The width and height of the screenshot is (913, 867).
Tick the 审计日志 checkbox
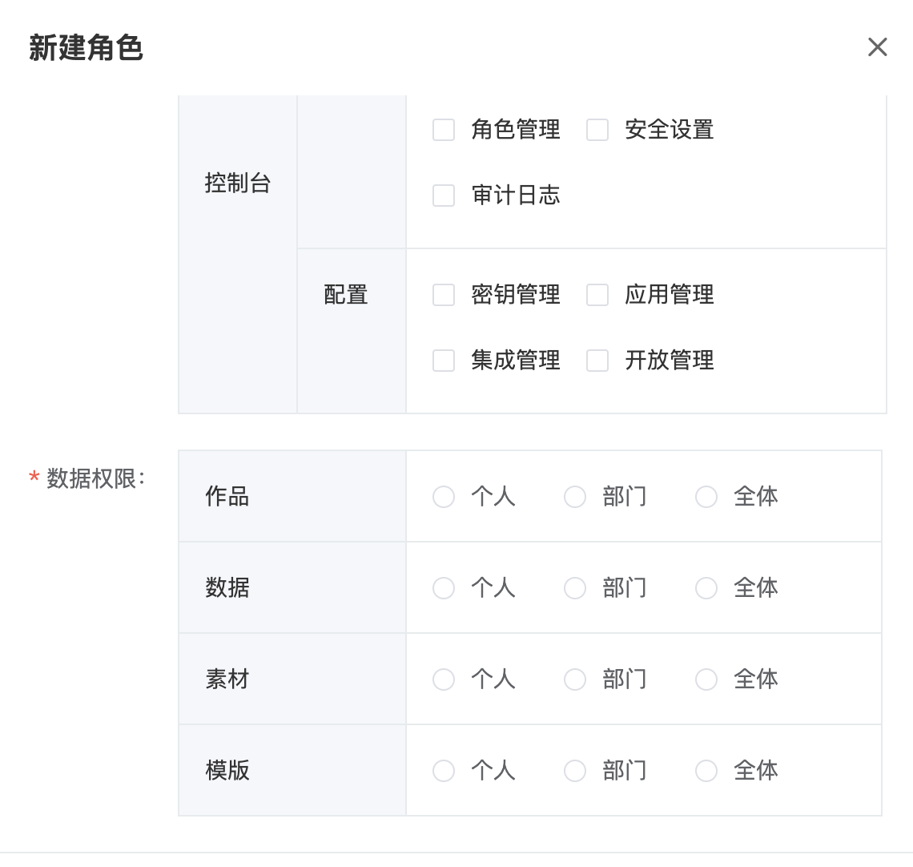pyautogui.click(x=444, y=196)
